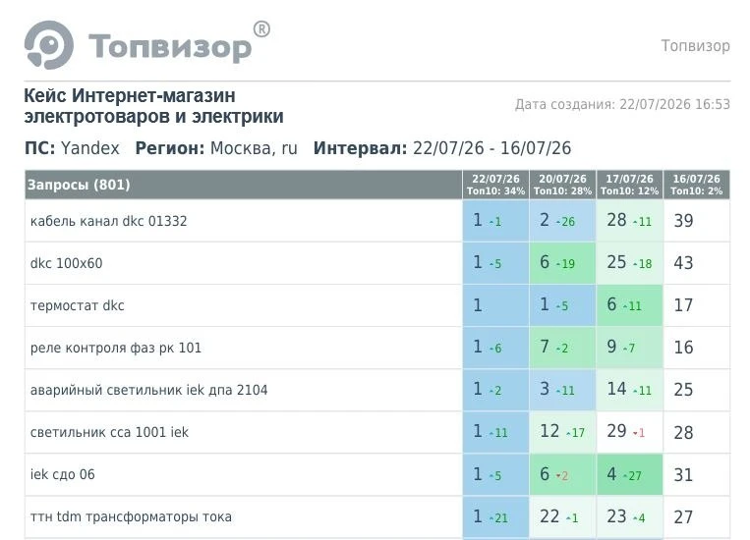Select the query реле контроля фаз рк 101
Viewport: 750px width, 540px height.
pos(116,348)
